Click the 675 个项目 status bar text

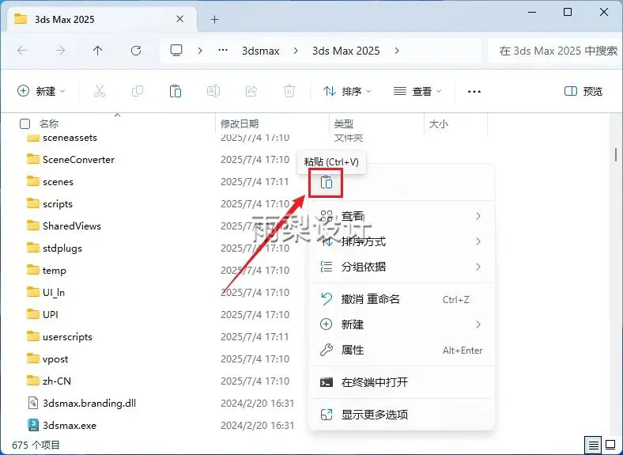point(36,445)
